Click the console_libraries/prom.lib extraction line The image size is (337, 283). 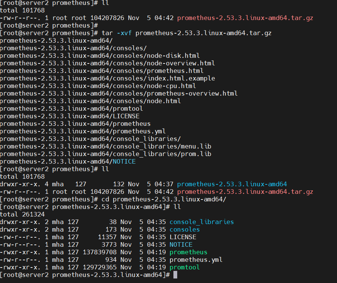click(x=106, y=154)
